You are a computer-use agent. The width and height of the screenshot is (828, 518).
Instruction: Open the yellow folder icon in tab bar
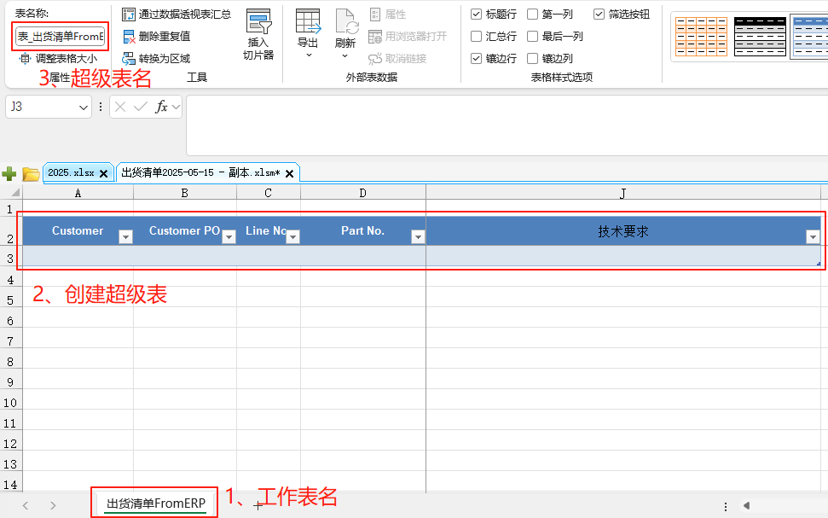(31, 173)
